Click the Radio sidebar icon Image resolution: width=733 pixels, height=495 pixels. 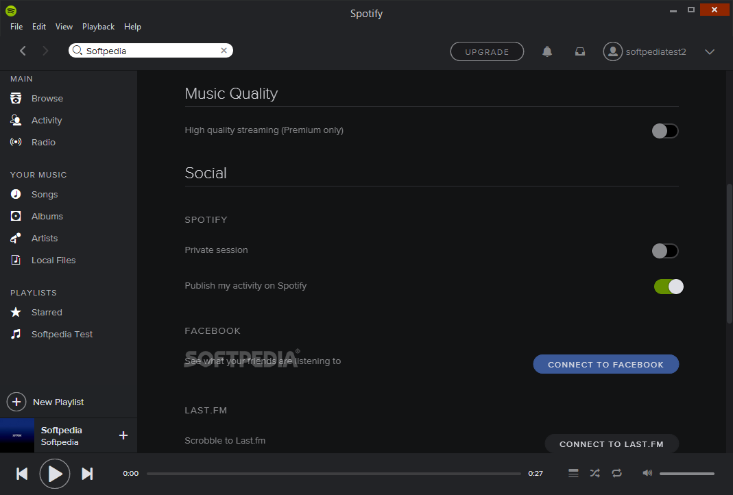pos(16,142)
